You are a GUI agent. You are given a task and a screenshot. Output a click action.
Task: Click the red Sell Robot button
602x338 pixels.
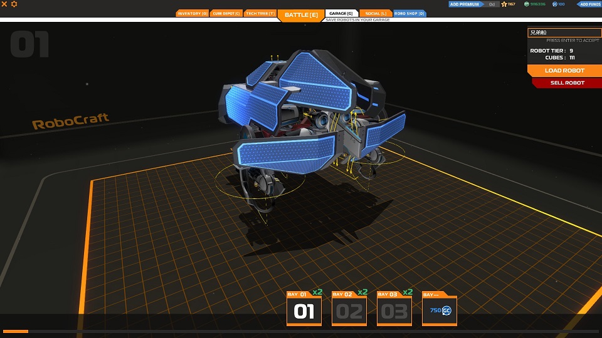[567, 83]
